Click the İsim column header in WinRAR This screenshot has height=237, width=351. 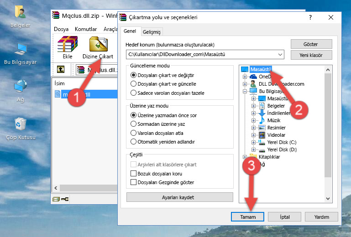[59, 83]
